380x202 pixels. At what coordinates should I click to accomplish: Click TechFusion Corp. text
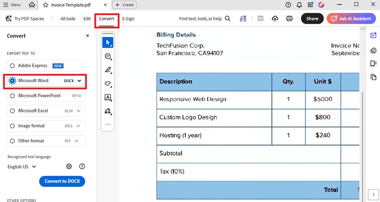tap(180, 46)
